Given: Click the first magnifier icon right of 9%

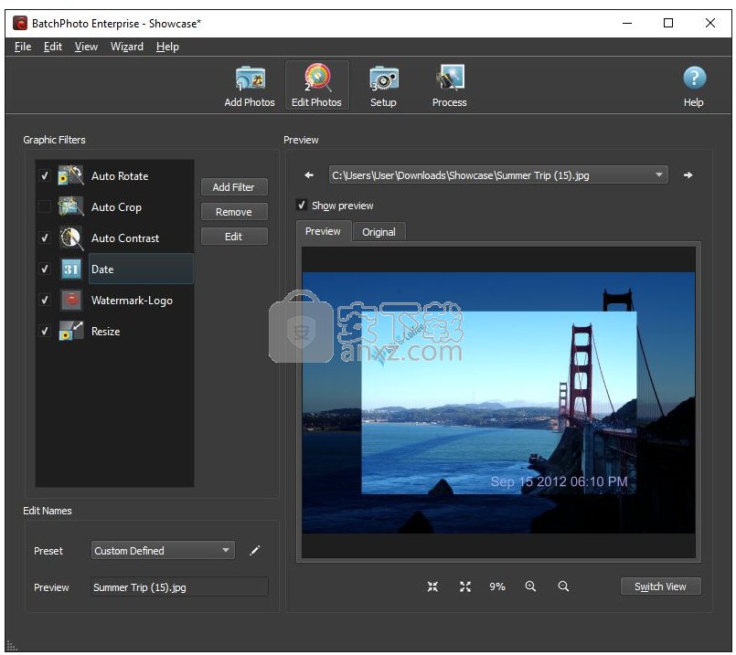Looking at the screenshot, I should click(x=530, y=586).
